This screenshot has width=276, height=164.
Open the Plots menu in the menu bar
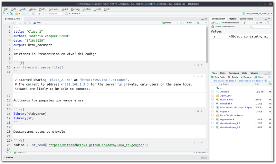coord(42,9)
